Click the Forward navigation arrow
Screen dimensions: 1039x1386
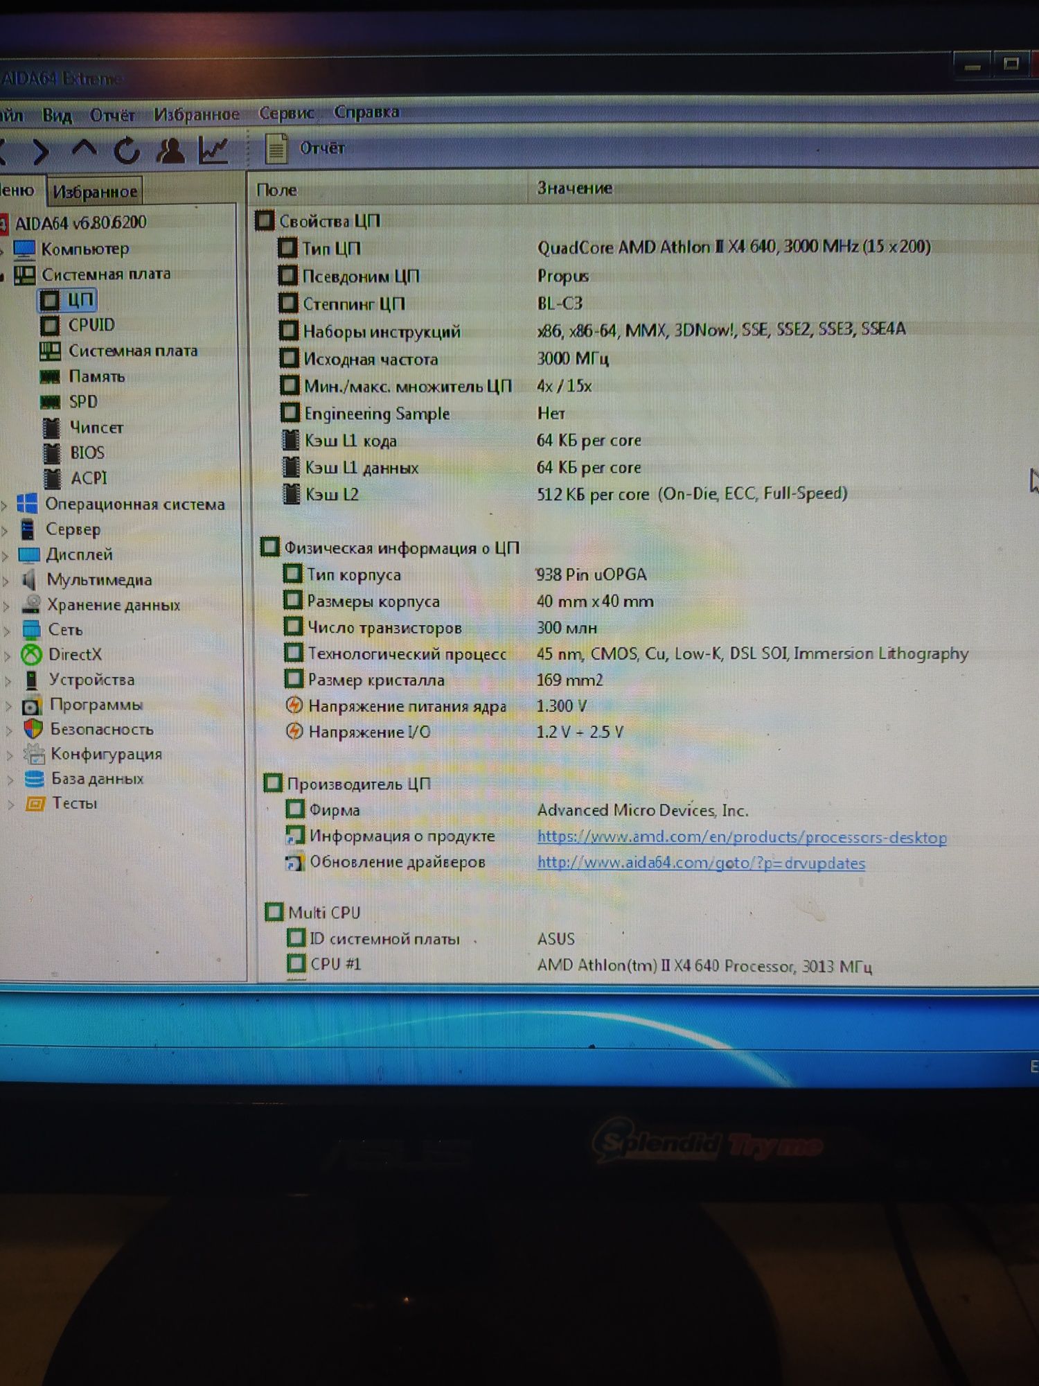point(40,151)
